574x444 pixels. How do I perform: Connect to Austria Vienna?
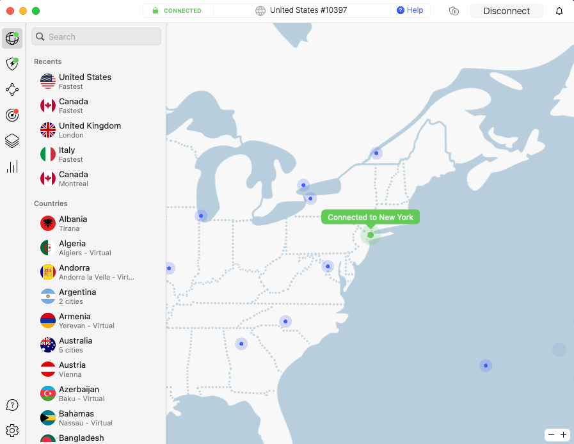[97, 369]
